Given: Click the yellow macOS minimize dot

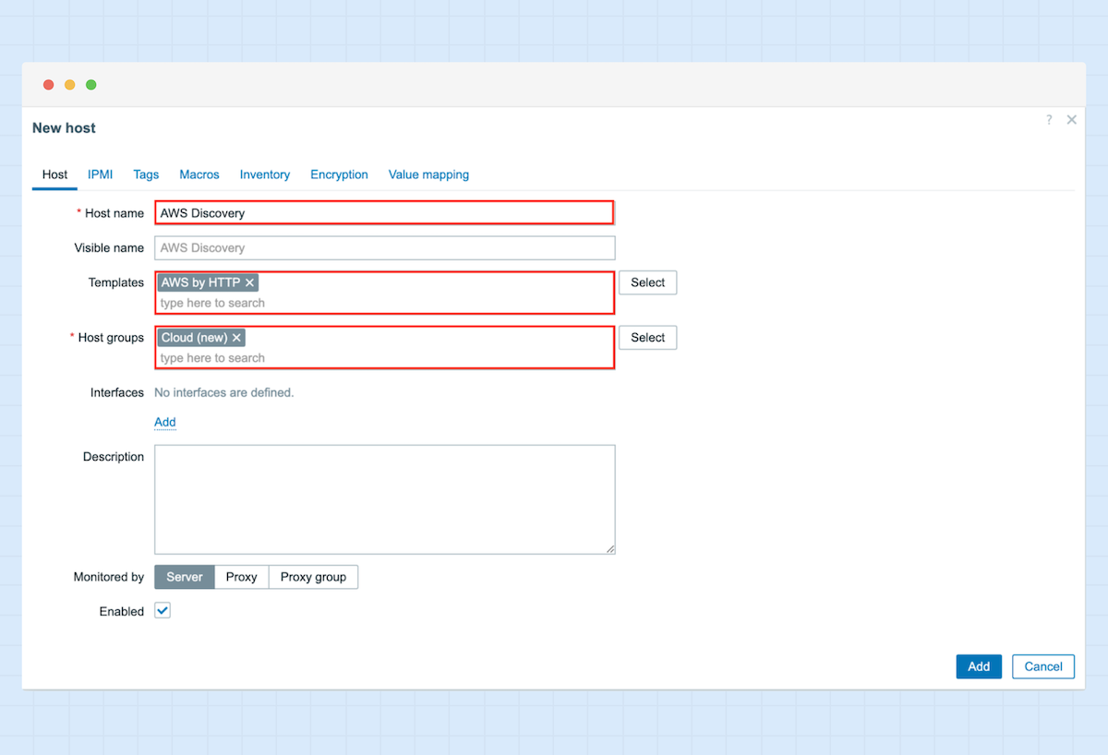Looking at the screenshot, I should click(x=70, y=85).
